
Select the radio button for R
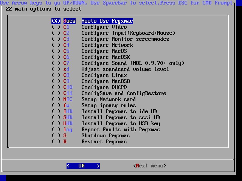click(x=56, y=141)
